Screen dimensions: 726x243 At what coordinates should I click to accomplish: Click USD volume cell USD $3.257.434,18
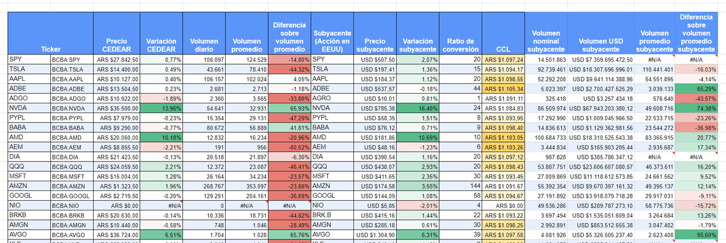click(601, 97)
